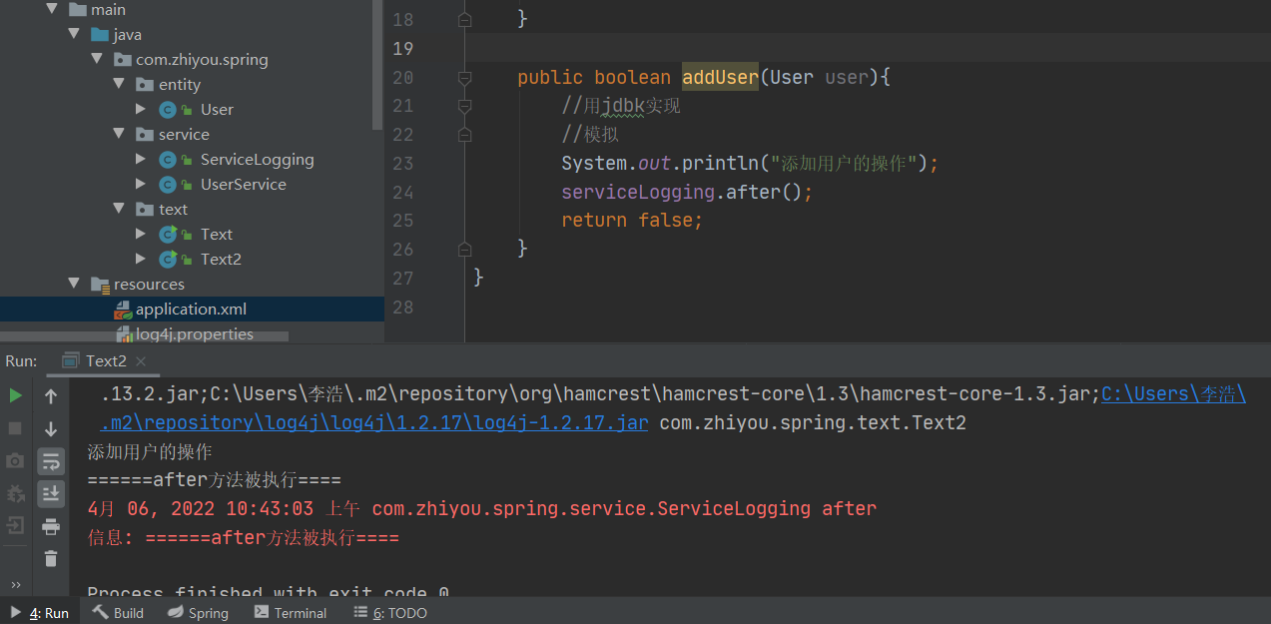Expand the Text class node
The image size is (1271, 624).
[142, 234]
